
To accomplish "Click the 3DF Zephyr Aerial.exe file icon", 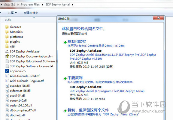I will [7, 52].
